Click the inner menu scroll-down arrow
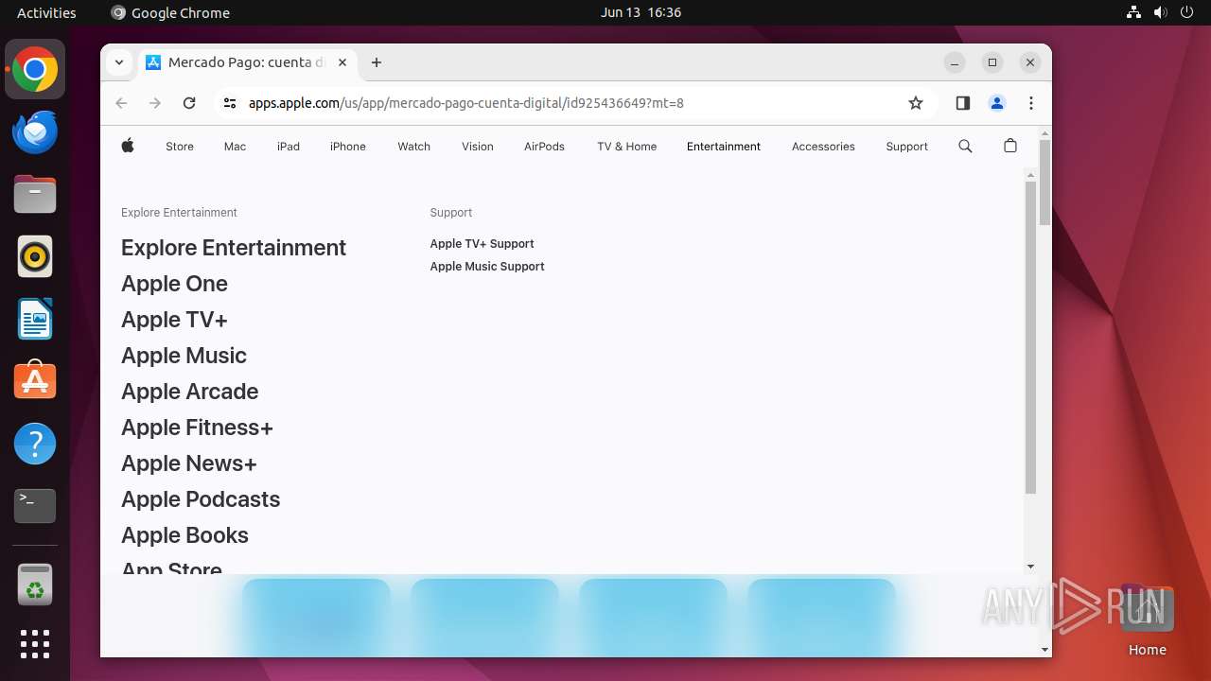Screen dimensions: 1211x681 pos(1031,567)
